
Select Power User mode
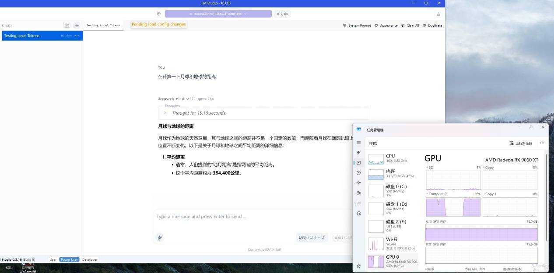point(69,260)
